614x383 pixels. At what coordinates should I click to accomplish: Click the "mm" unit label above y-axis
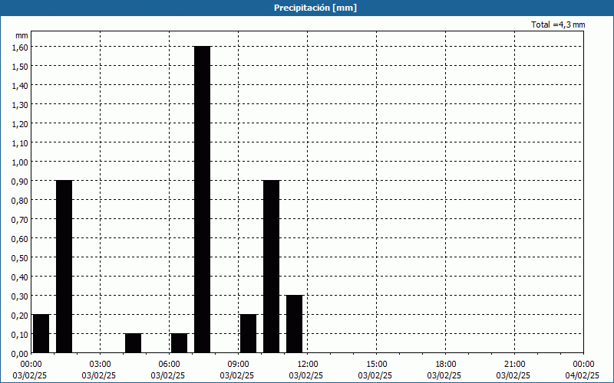pos(21,35)
